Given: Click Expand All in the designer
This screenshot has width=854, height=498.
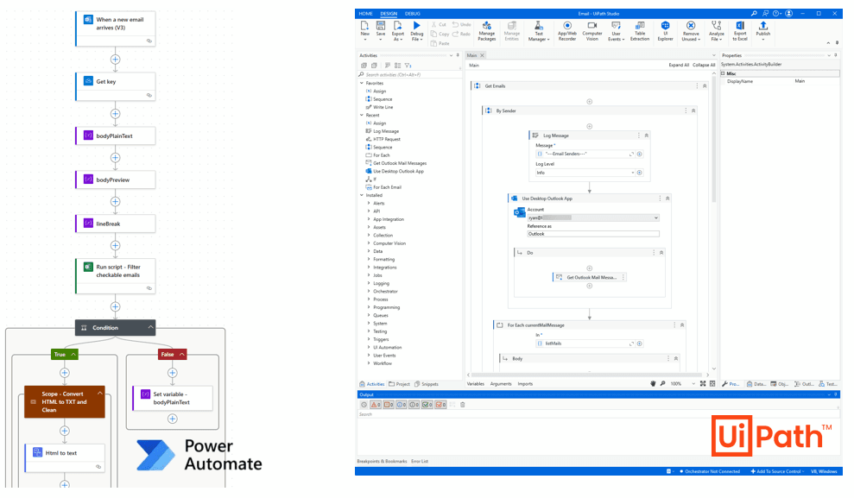Looking at the screenshot, I should [x=679, y=65].
